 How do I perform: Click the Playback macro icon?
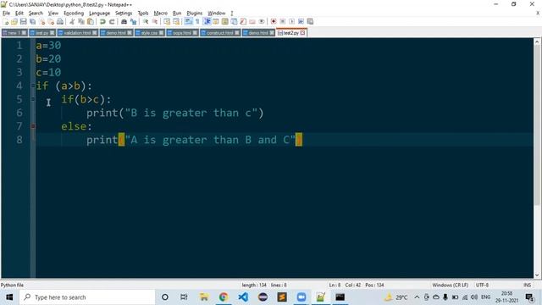tap(291, 21)
